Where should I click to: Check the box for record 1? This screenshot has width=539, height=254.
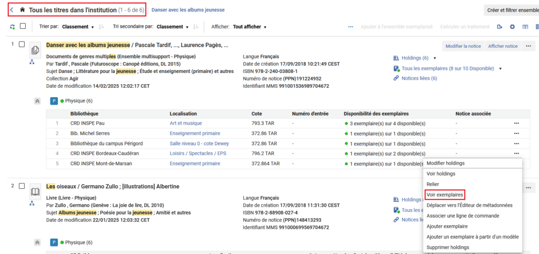tap(22, 45)
